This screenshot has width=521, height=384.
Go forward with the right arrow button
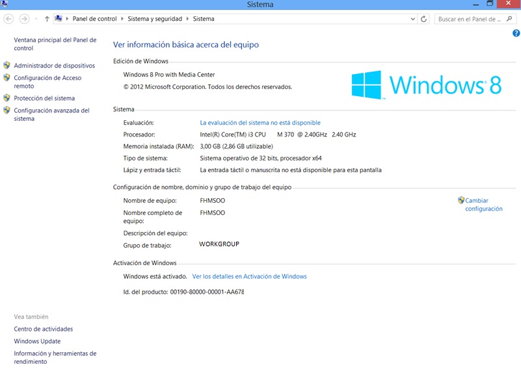coord(24,19)
